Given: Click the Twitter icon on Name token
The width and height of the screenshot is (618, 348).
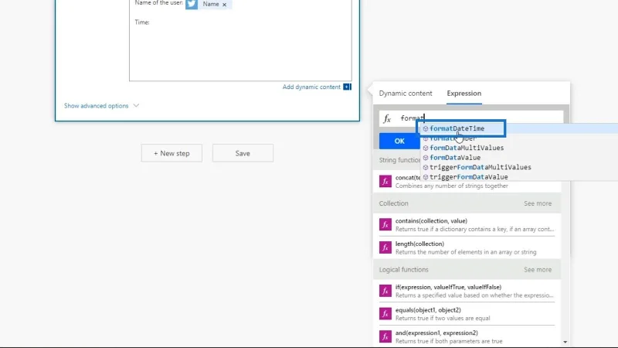Looking at the screenshot, I should point(192,4).
